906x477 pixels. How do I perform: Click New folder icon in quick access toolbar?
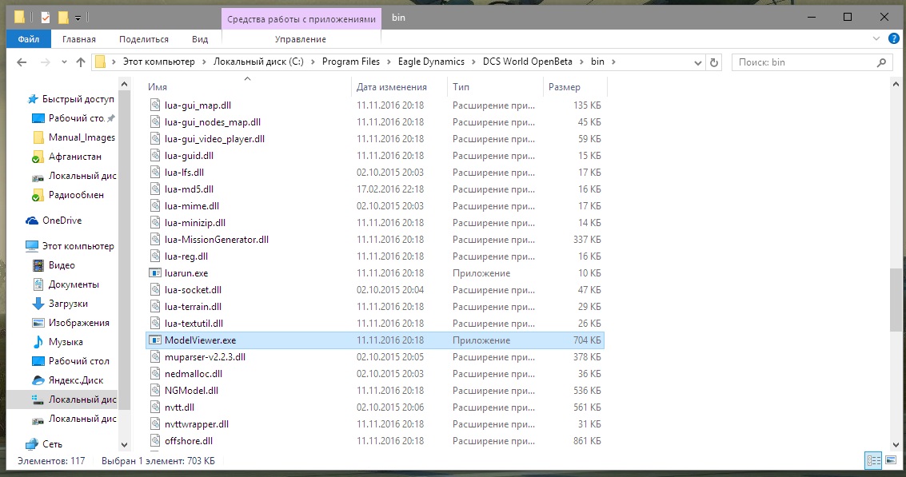63,18
